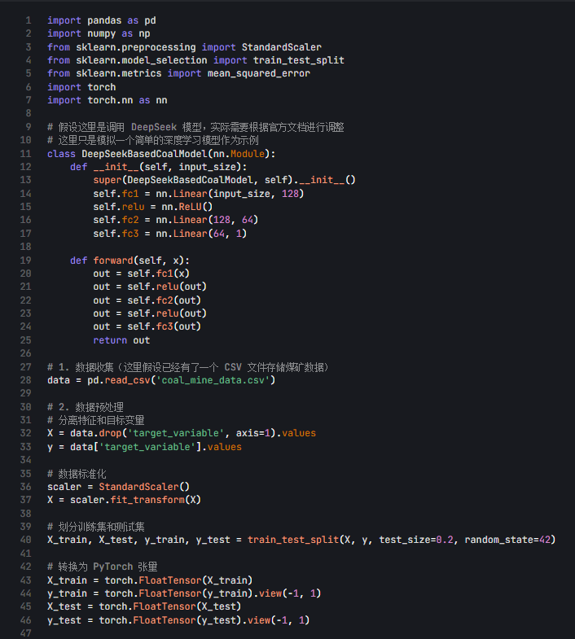Click line number 28 in the gutter
This screenshot has width=575, height=639.
[26, 380]
